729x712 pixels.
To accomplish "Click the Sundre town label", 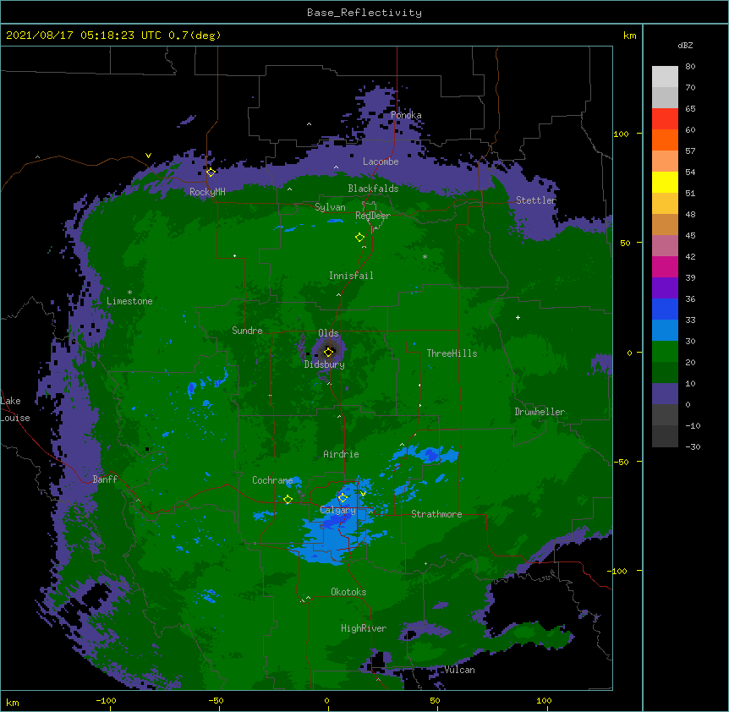I will pyautogui.click(x=247, y=331).
